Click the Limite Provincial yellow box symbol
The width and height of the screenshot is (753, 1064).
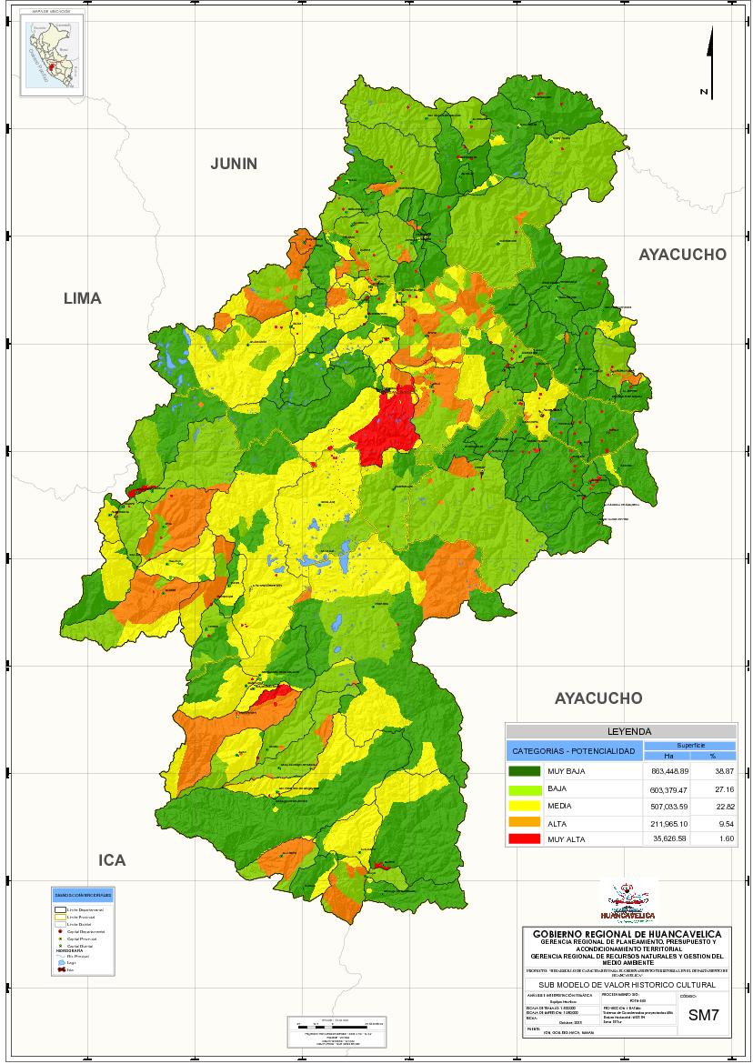tap(59, 917)
